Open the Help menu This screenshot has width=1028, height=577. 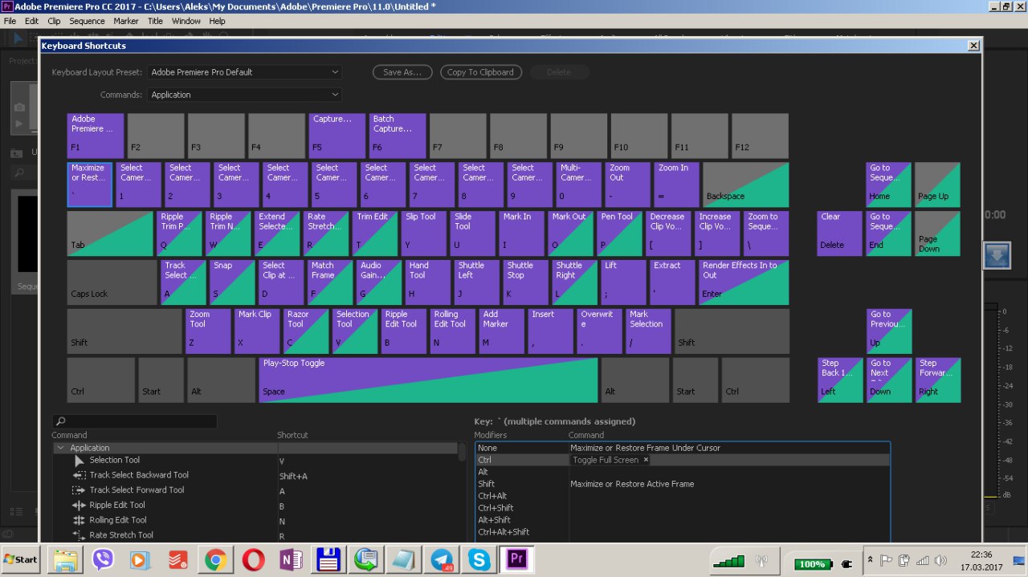[217, 21]
